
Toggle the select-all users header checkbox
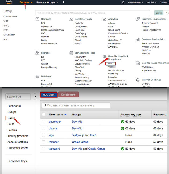44,115
